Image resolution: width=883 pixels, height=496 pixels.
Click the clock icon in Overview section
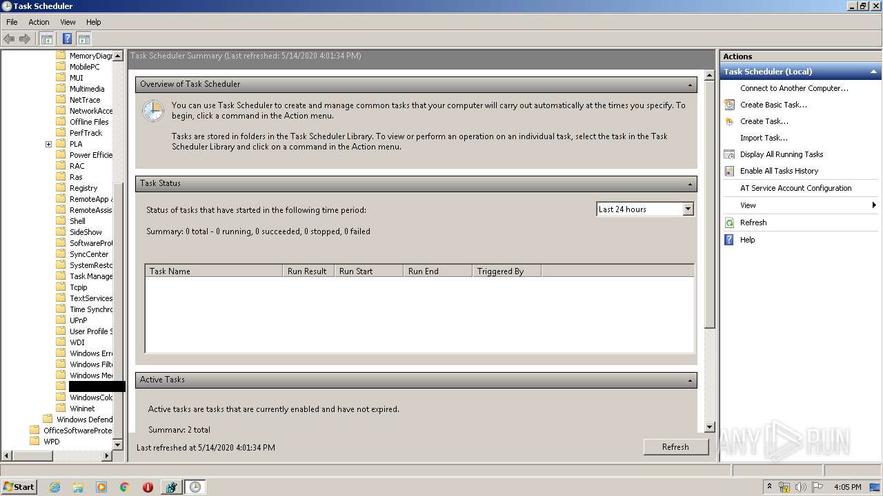click(x=153, y=111)
